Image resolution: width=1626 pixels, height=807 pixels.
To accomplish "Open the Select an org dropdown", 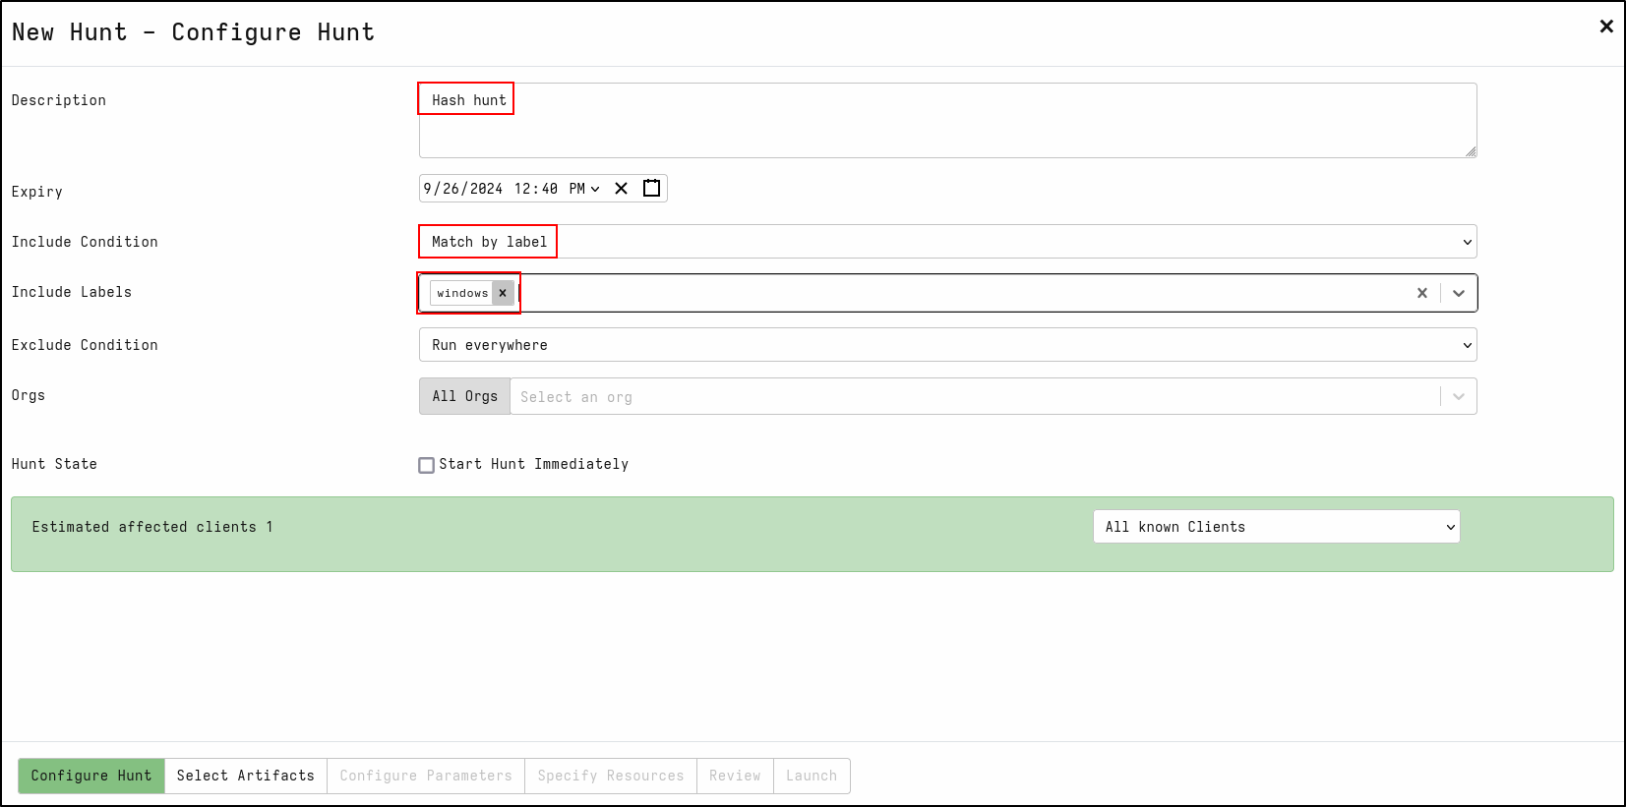I will [x=974, y=396].
